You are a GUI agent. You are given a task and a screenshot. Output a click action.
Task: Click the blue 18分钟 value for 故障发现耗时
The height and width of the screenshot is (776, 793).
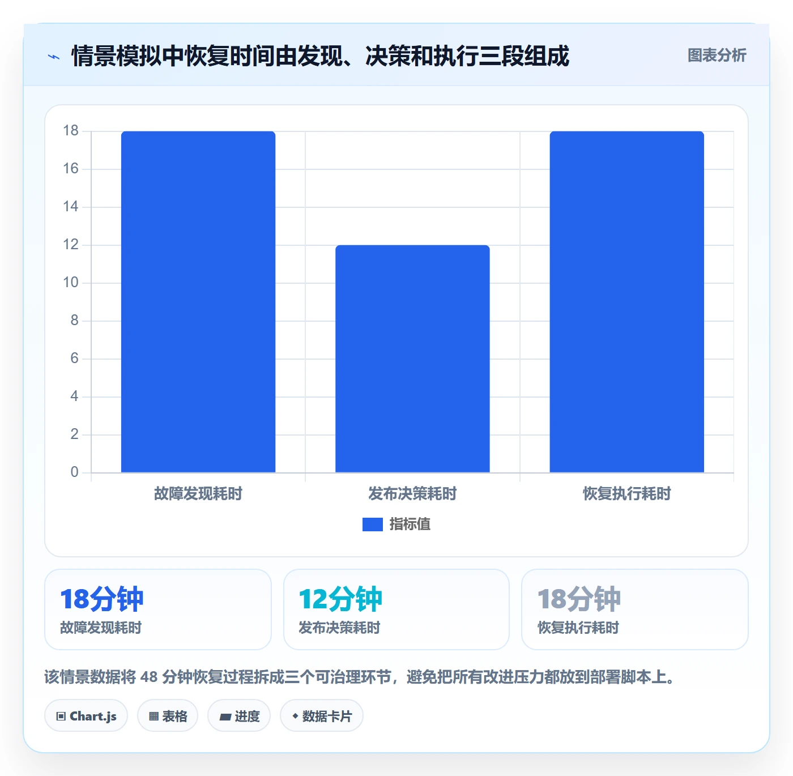(x=102, y=599)
